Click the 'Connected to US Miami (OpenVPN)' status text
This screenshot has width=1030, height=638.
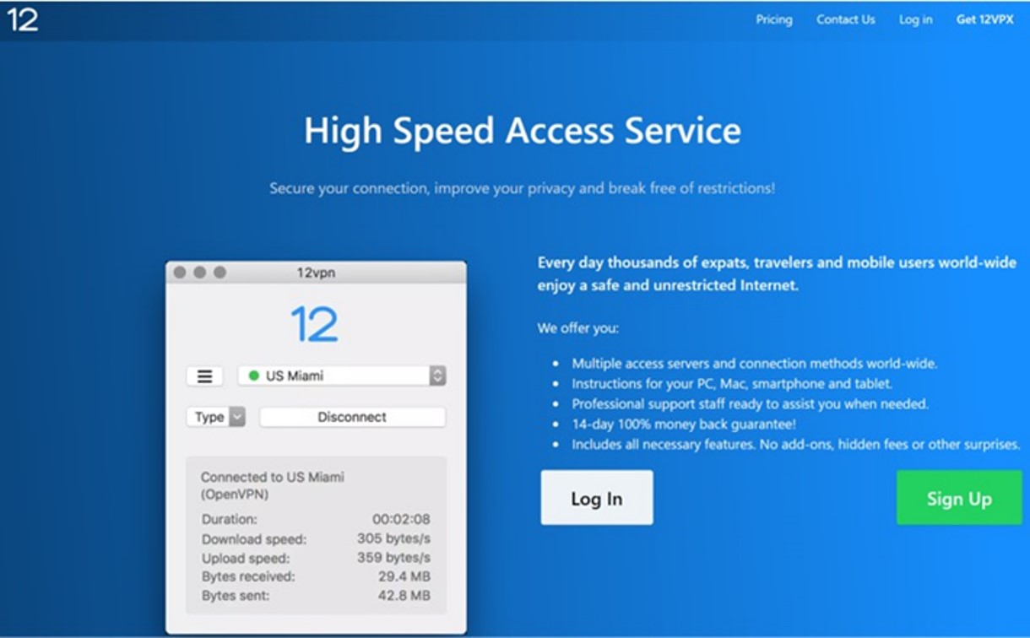(273, 485)
